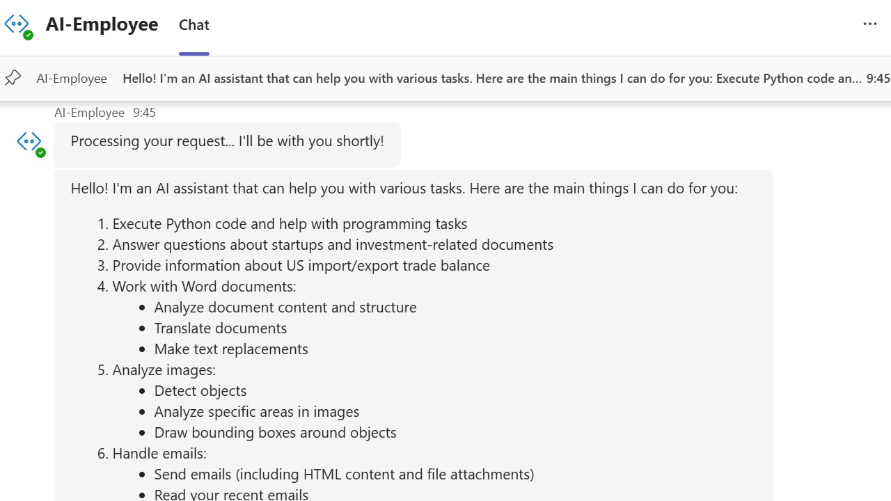
Task: Click "Draw bounding boxes around objects" bullet
Action: (x=275, y=433)
